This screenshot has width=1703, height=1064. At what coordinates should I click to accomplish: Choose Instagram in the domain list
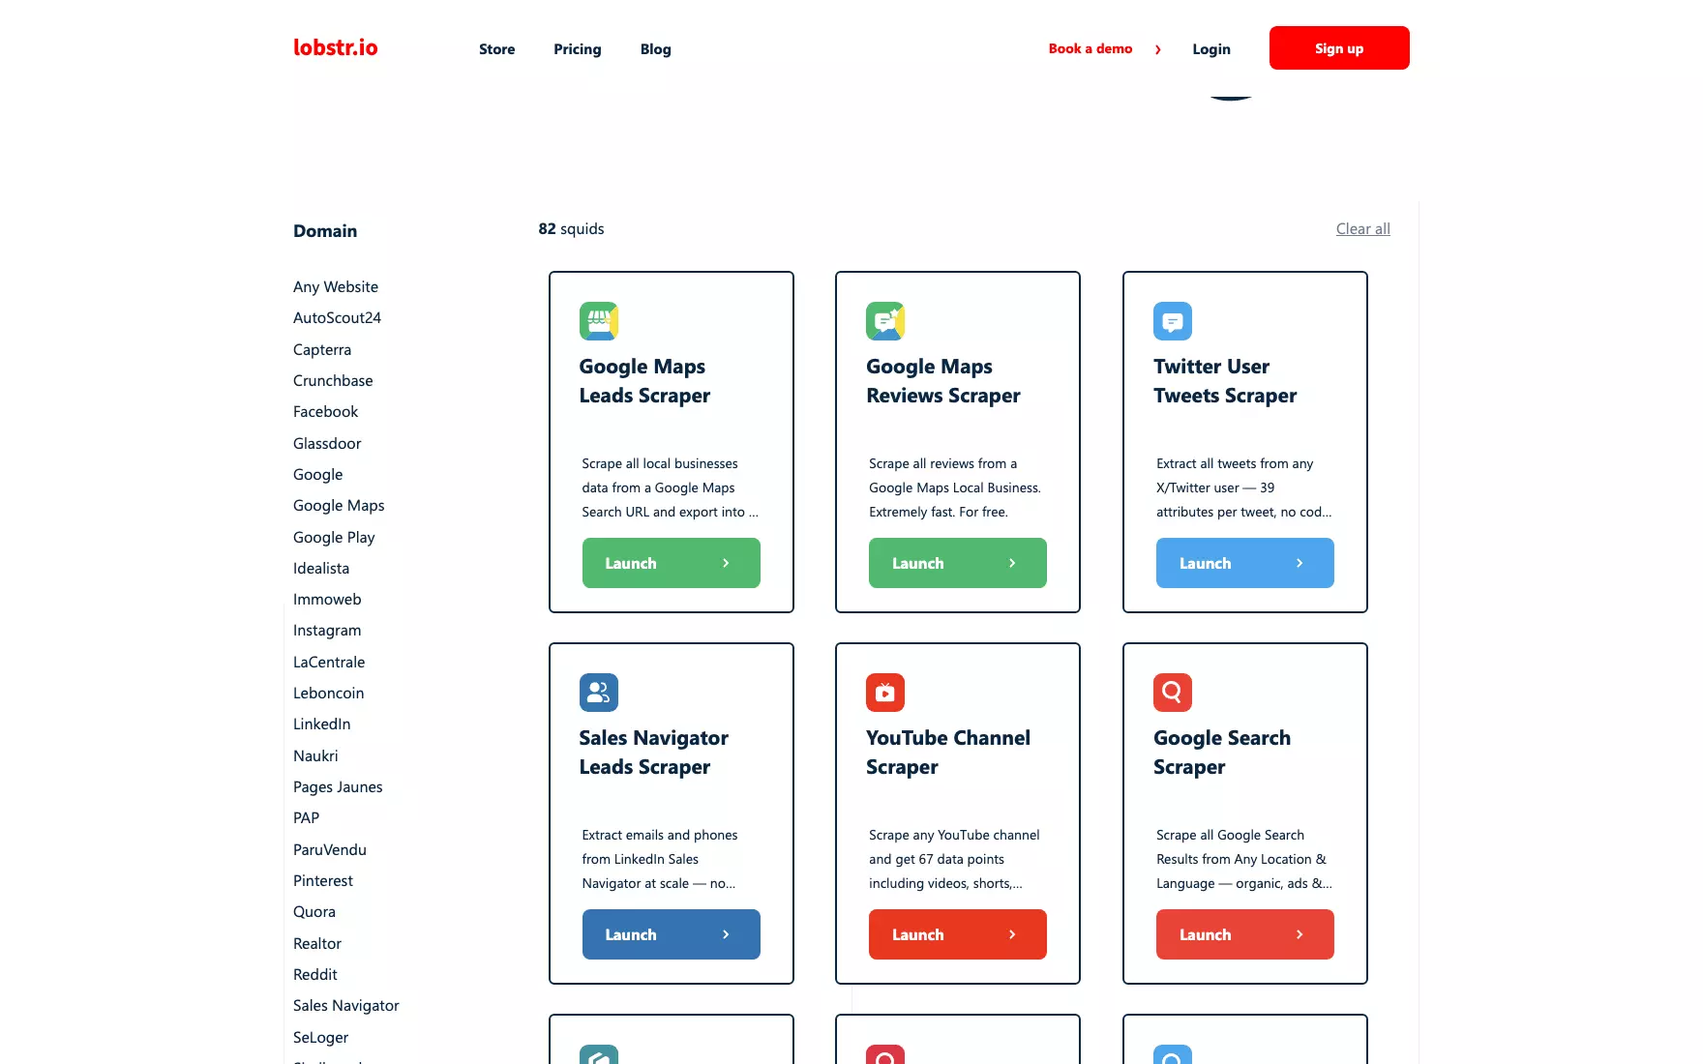[326, 631]
